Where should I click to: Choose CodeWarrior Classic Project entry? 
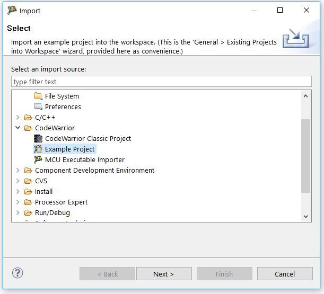pos(88,139)
